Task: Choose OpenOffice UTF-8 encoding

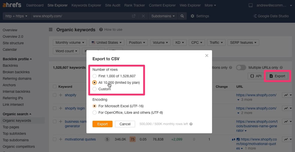Action: click(x=94, y=113)
